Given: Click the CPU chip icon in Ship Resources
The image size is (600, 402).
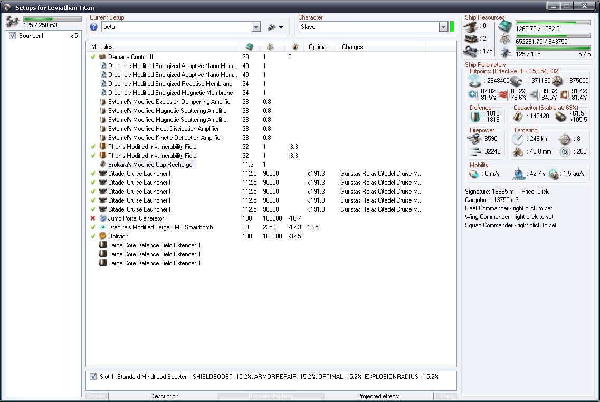Looking at the screenshot, I should 505,26.
